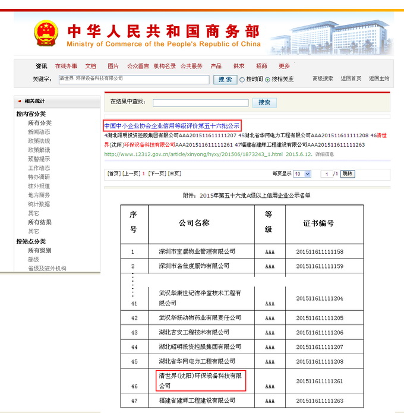Focus the 关键字 search input field

(x=134, y=79)
